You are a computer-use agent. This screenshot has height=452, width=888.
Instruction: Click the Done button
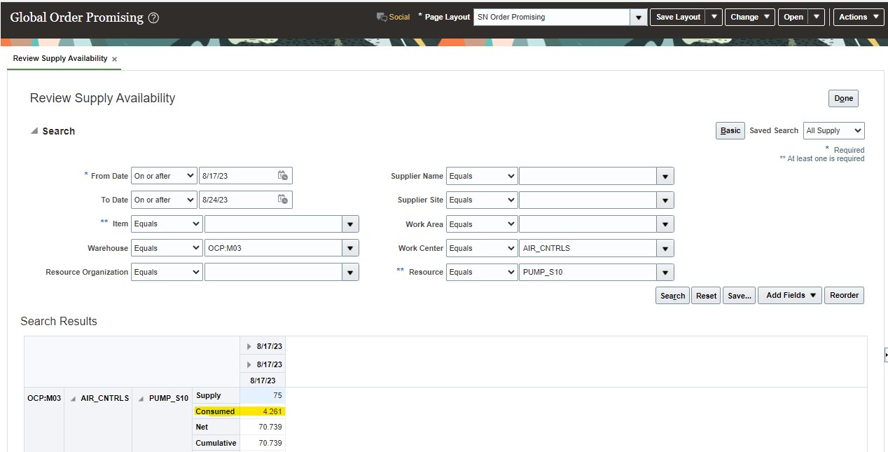[842, 98]
